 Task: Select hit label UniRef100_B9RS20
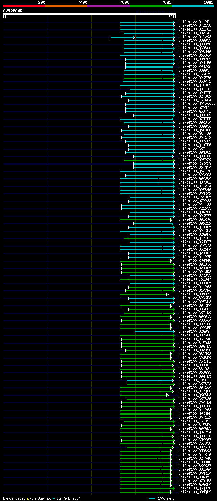pyautogui.click(x=195, y=447)
